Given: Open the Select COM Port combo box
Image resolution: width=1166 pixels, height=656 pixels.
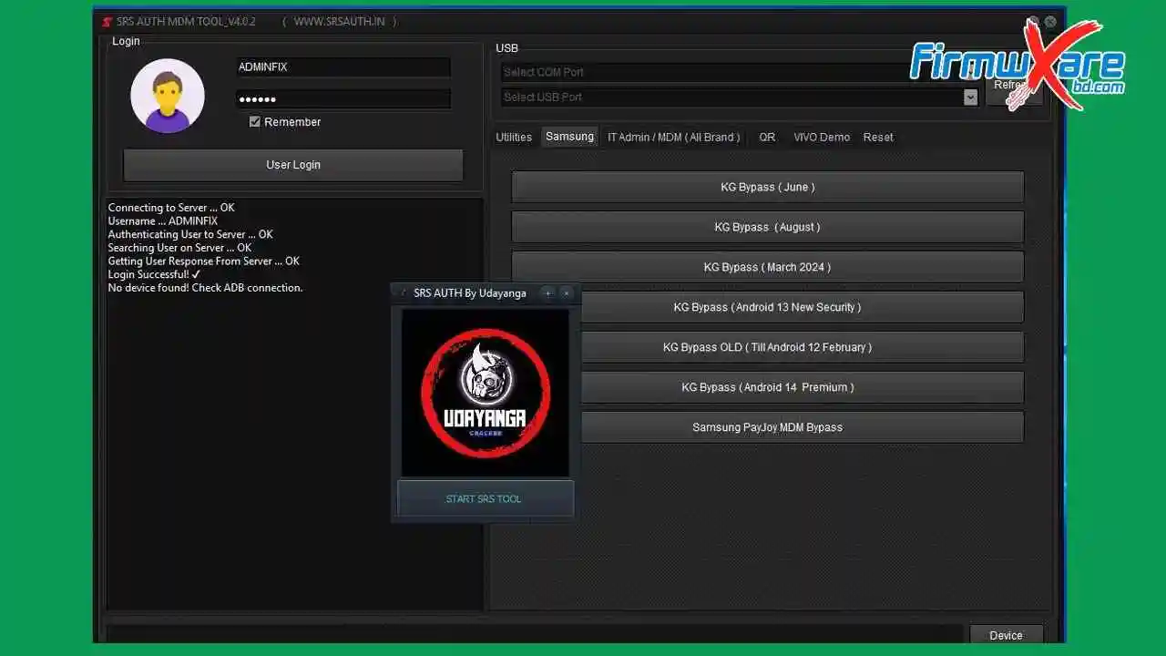Looking at the screenshot, I should (739, 72).
